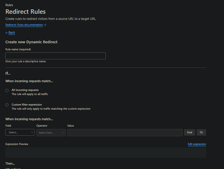The height and width of the screenshot is (169, 224).
Task: Click the Redirect Rules page heading
Action: 26,12
